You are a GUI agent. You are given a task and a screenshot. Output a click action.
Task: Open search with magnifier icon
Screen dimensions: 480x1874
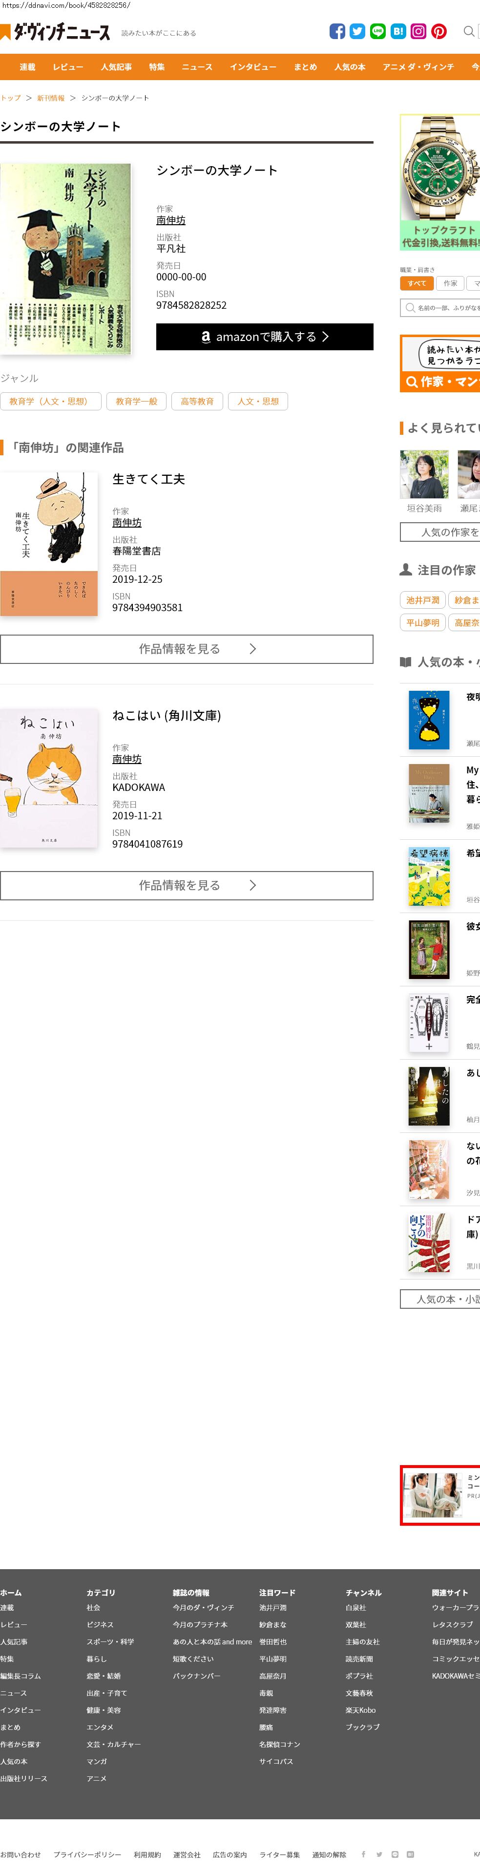[x=469, y=31]
